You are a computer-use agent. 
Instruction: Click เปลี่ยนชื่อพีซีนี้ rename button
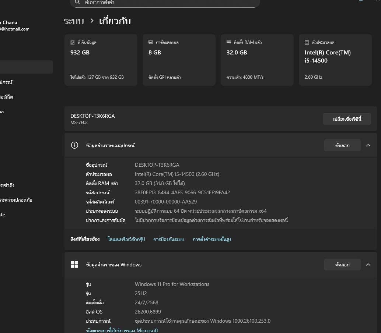[x=347, y=119]
